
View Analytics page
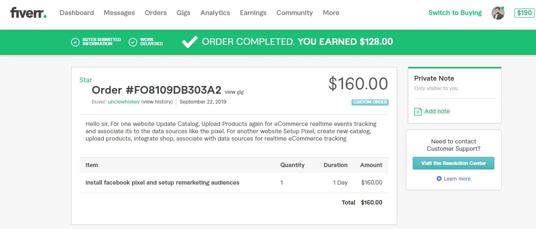point(215,13)
